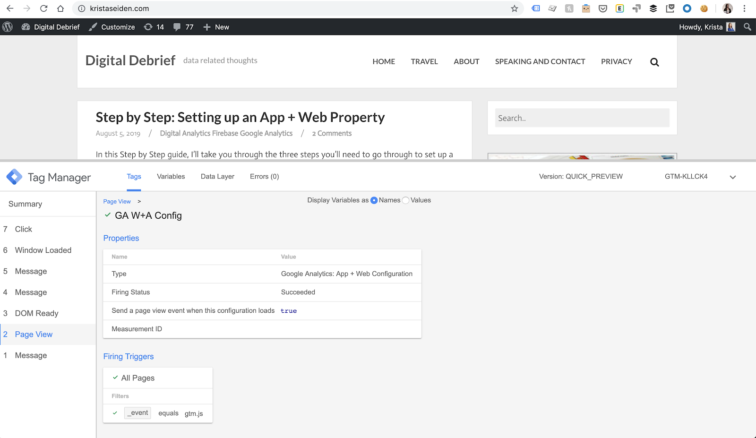The height and width of the screenshot is (438, 756).
Task: Open the Buffer extension icon
Action: (653, 9)
